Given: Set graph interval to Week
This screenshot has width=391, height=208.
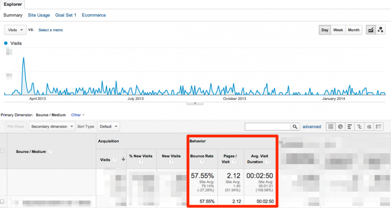Looking at the screenshot, I should [338, 30].
